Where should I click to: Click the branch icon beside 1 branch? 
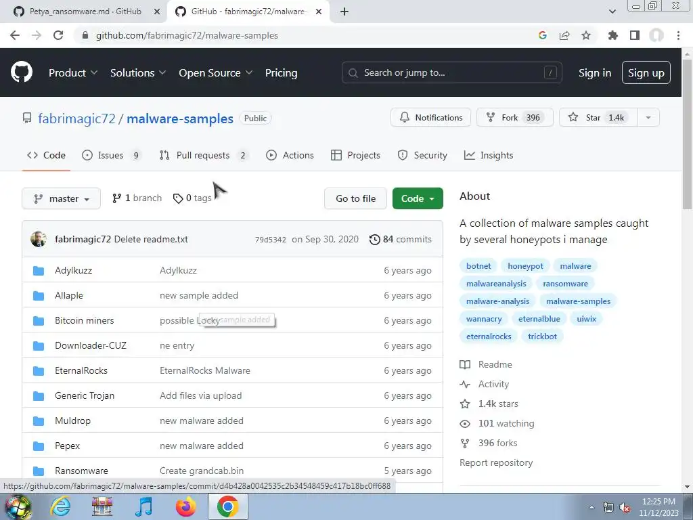point(116,198)
